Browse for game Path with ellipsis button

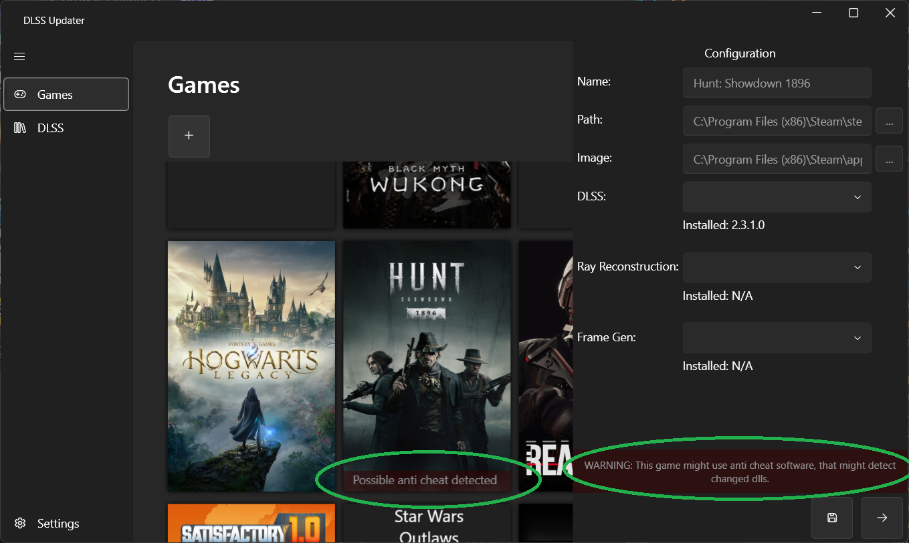tap(889, 121)
